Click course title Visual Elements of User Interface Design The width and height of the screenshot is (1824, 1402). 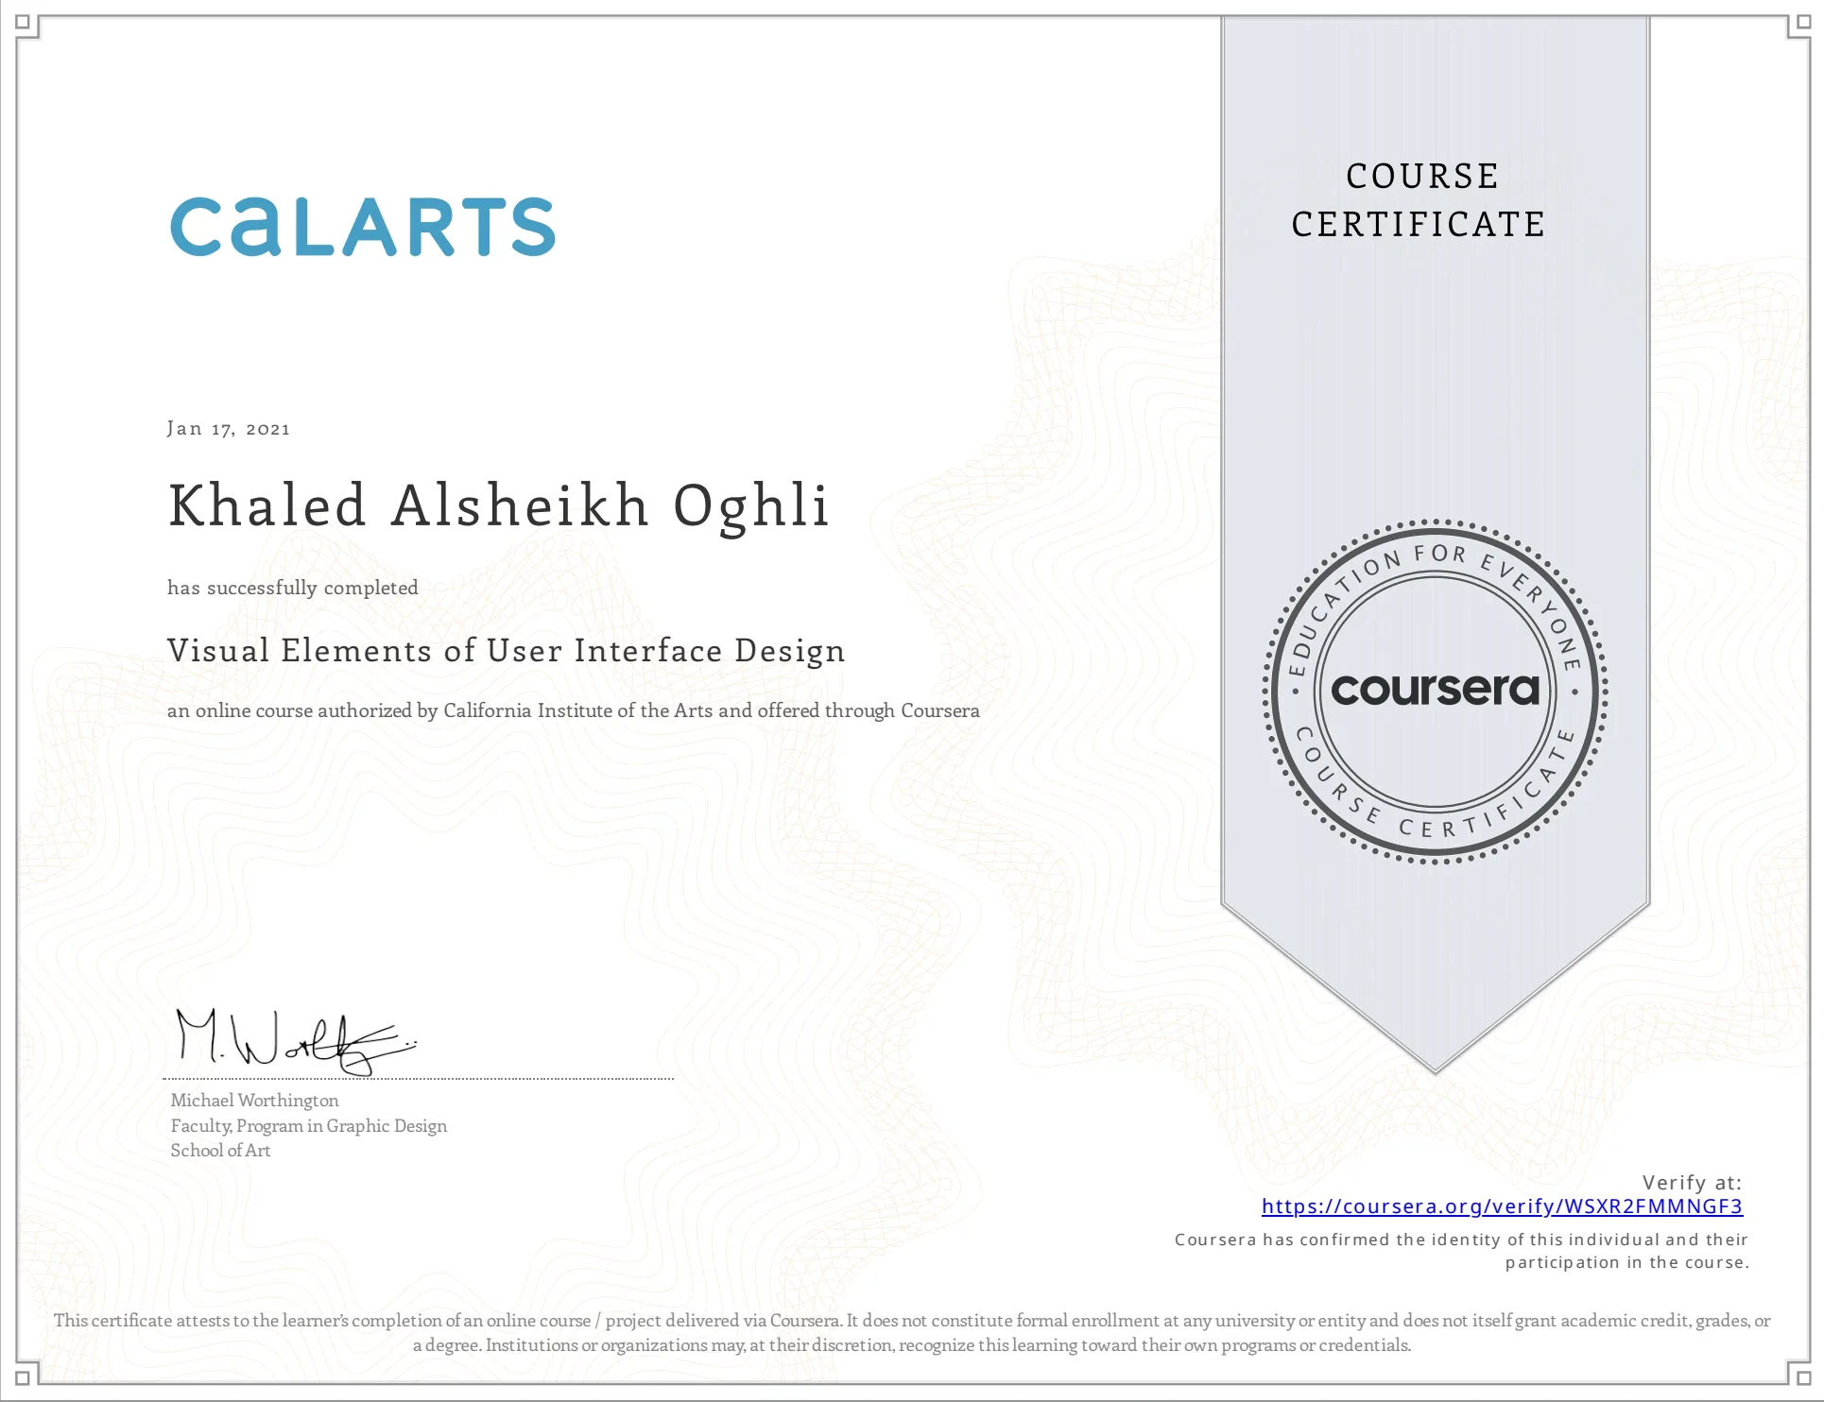(507, 651)
